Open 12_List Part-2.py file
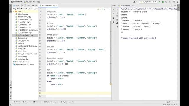The image size is (189, 106). click(24, 25)
